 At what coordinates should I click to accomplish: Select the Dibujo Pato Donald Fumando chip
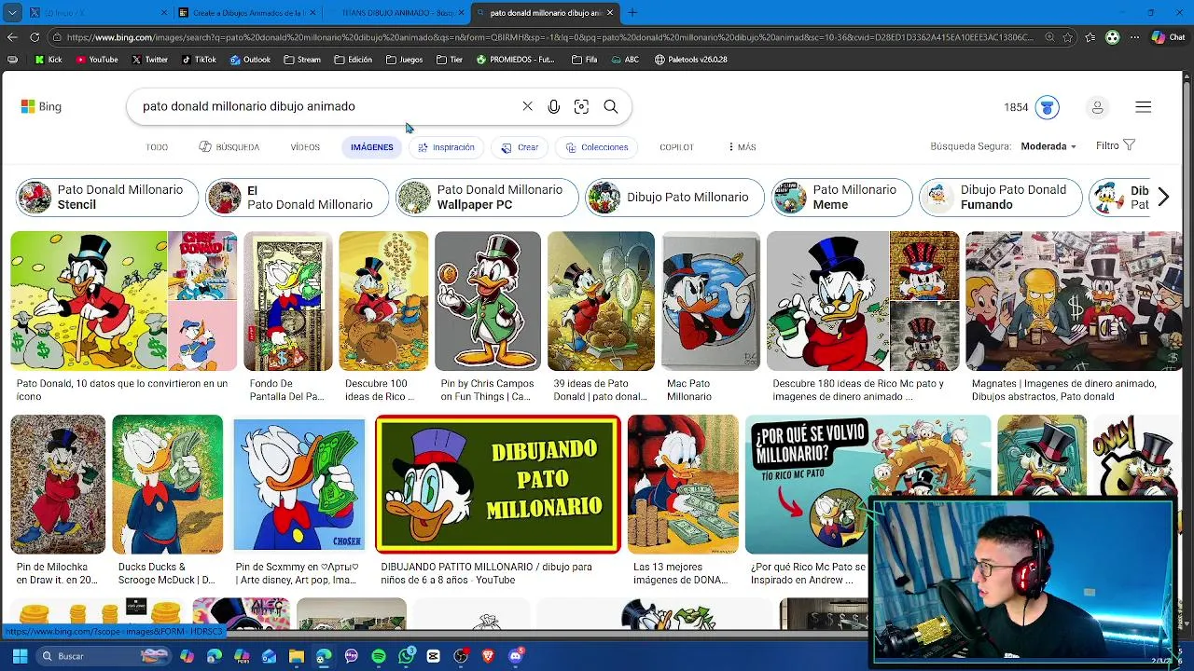1000,198
